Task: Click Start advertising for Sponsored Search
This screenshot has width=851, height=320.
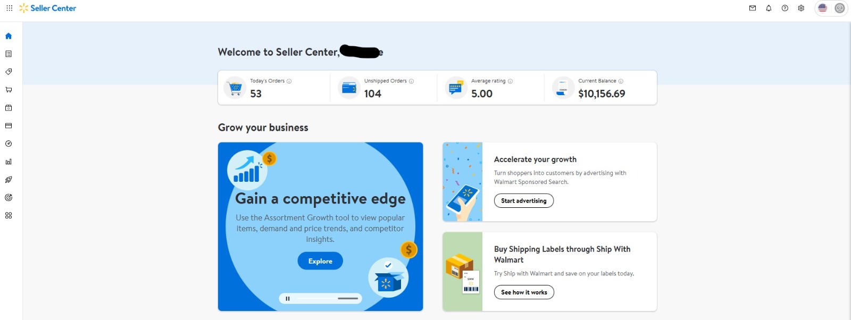Action: coord(523,200)
